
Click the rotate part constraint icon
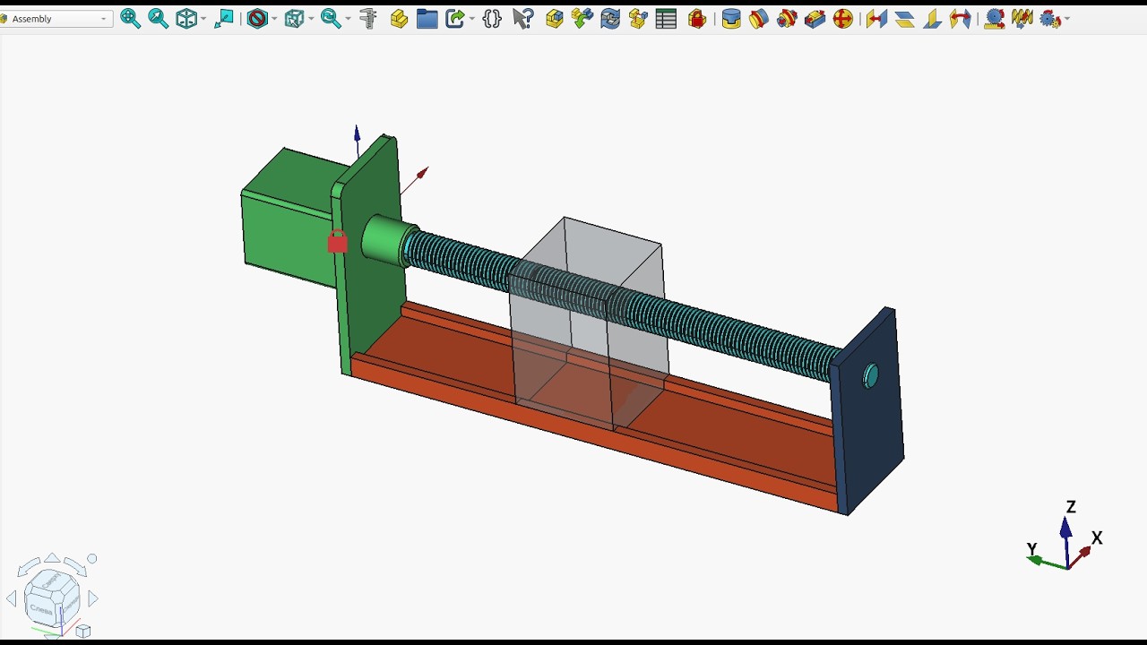point(787,19)
